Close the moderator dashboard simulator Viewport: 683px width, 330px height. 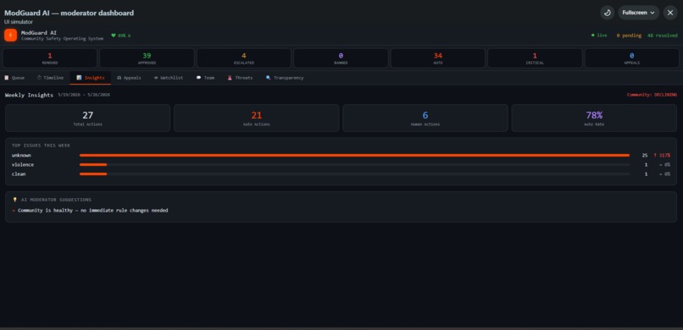pos(670,13)
